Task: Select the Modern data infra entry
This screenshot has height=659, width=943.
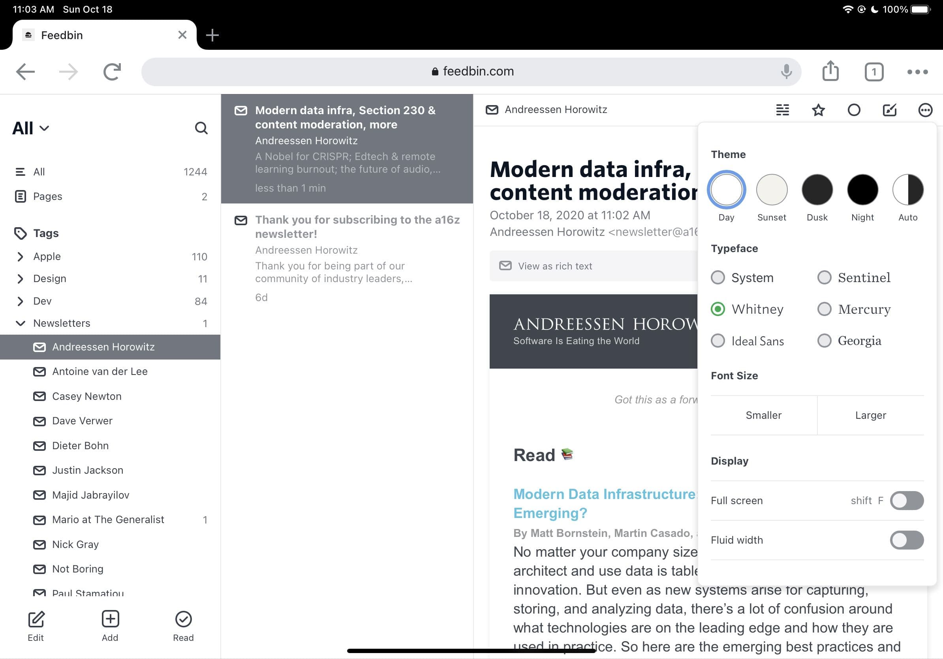Action: (x=347, y=149)
